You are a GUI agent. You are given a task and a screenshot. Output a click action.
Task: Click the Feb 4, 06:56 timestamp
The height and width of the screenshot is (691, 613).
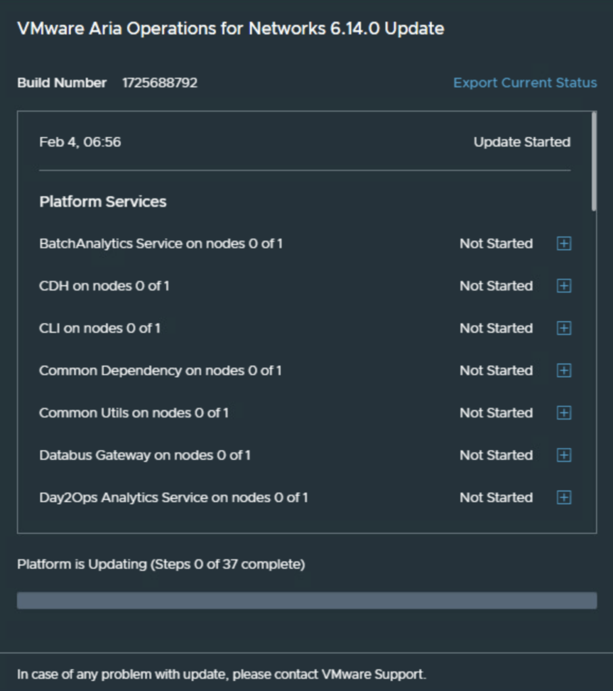pos(80,142)
